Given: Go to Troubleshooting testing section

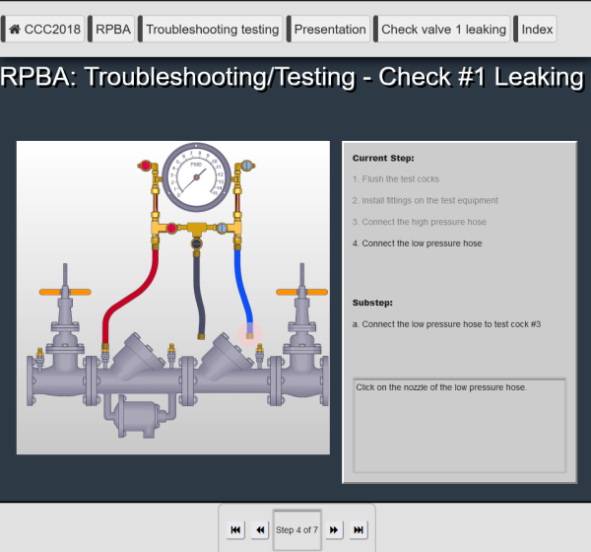Looking at the screenshot, I should click(x=212, y=30).
